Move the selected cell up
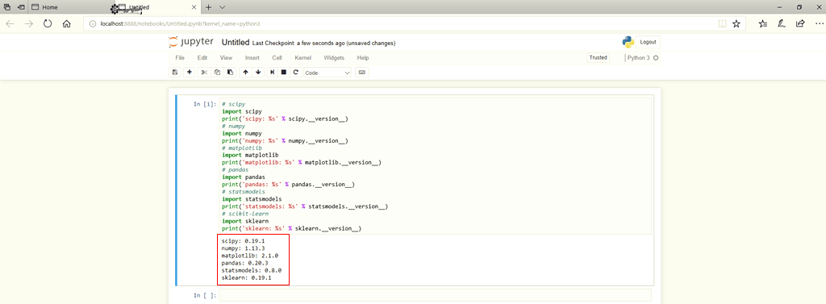The width and height of the screenshot is (826, 304). point(245,73)
